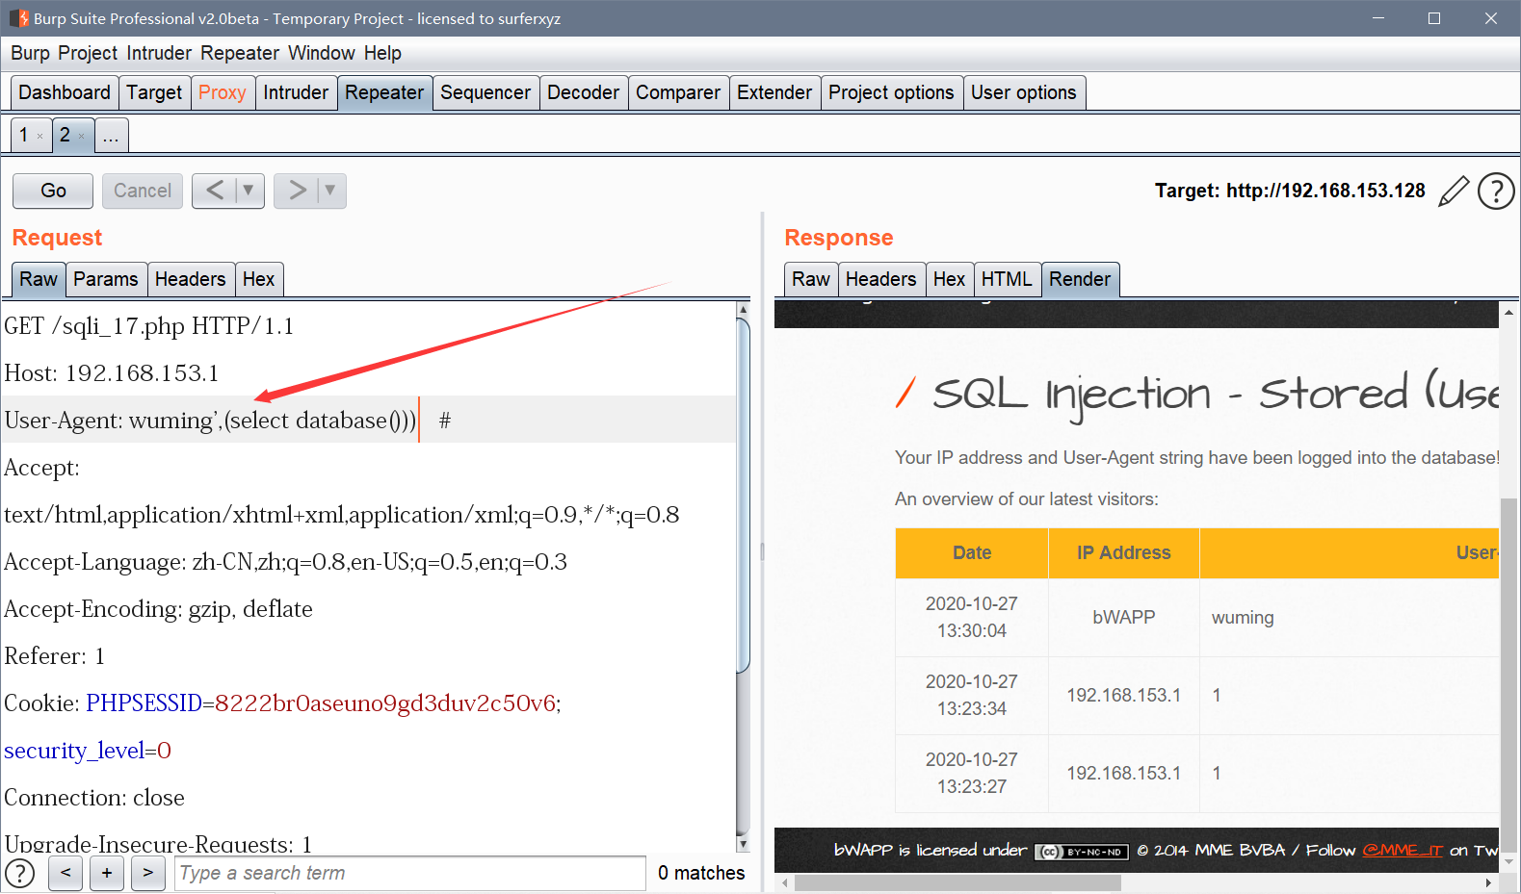Click the request editor vertical scrollbar

(x=743, y=496)
